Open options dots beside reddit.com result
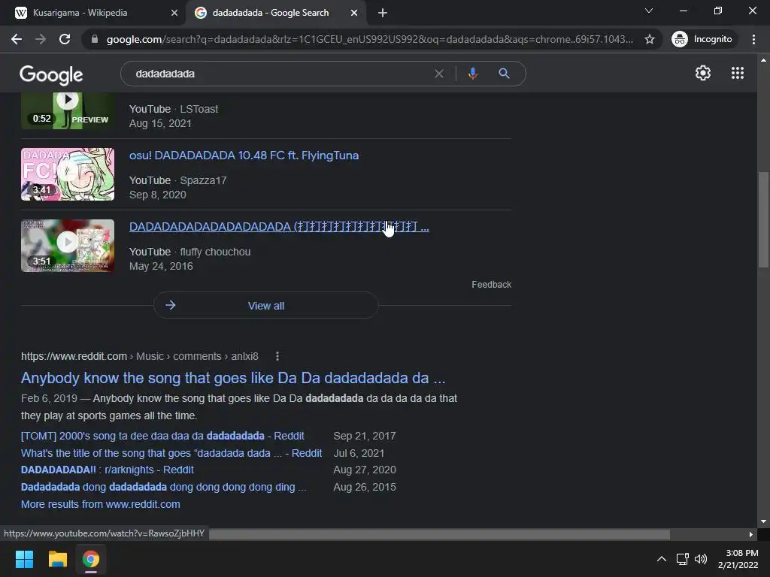The image size is (770, 577). [277, 356]
